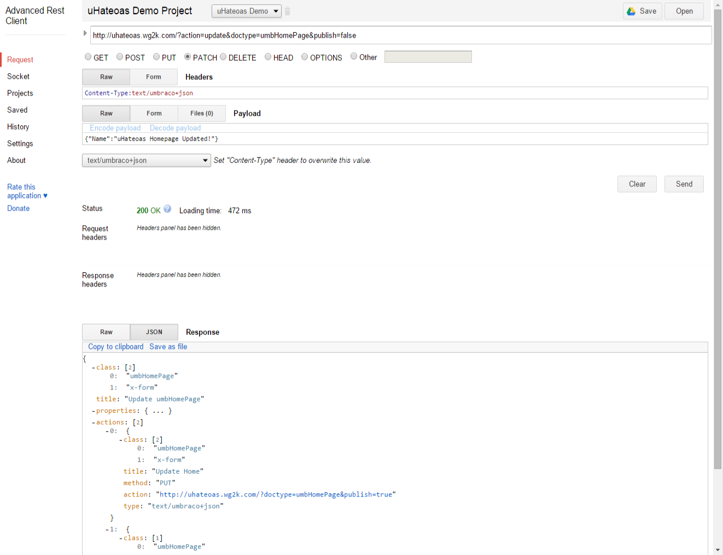
Task: Expand the URL details triangle
Action: 85,33
